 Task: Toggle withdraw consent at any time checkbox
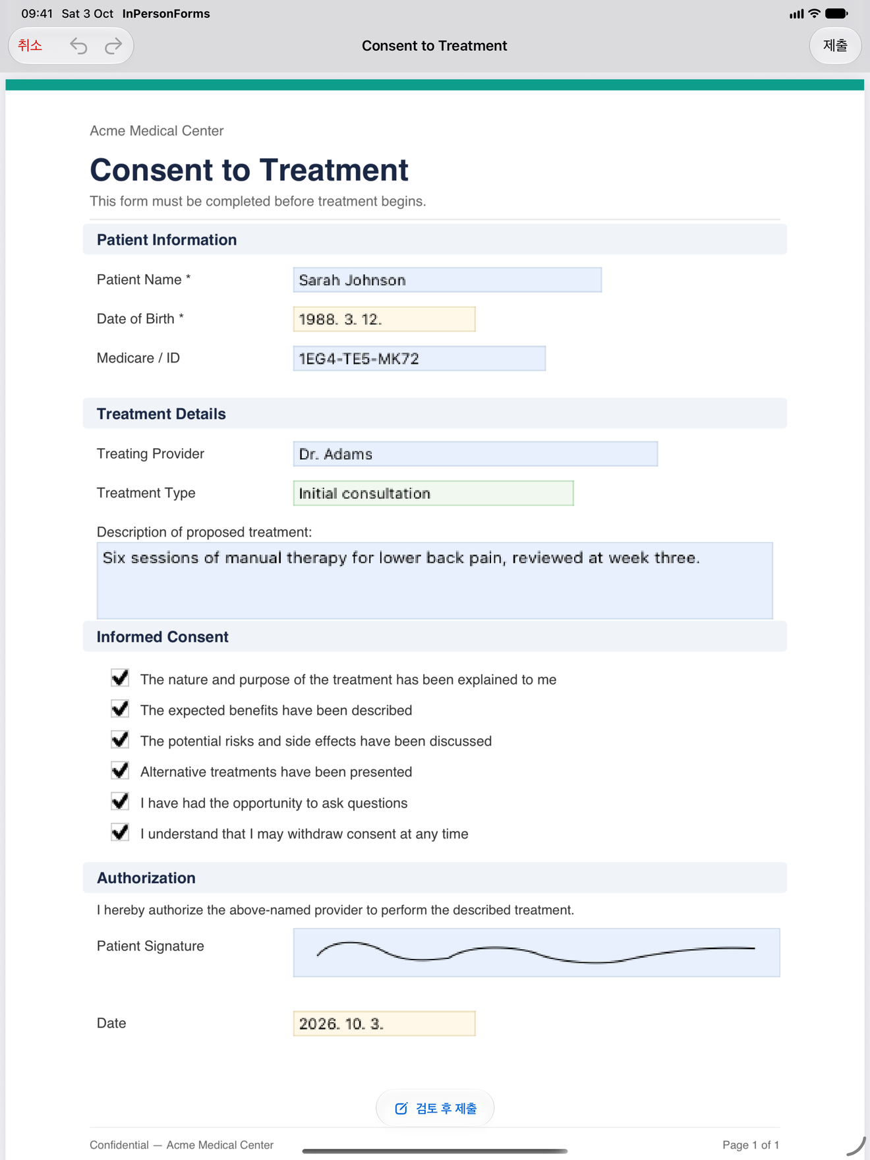[120, 832]
